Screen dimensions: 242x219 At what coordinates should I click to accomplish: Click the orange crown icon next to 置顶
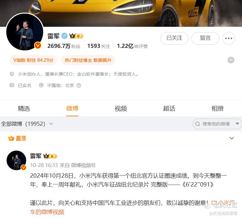pyautogui.click(x=11, y=138)
